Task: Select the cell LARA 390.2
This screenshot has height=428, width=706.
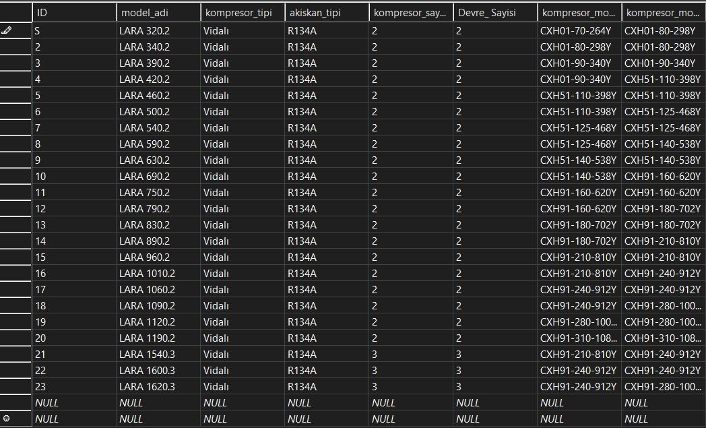Action: [x=158, y=63]
